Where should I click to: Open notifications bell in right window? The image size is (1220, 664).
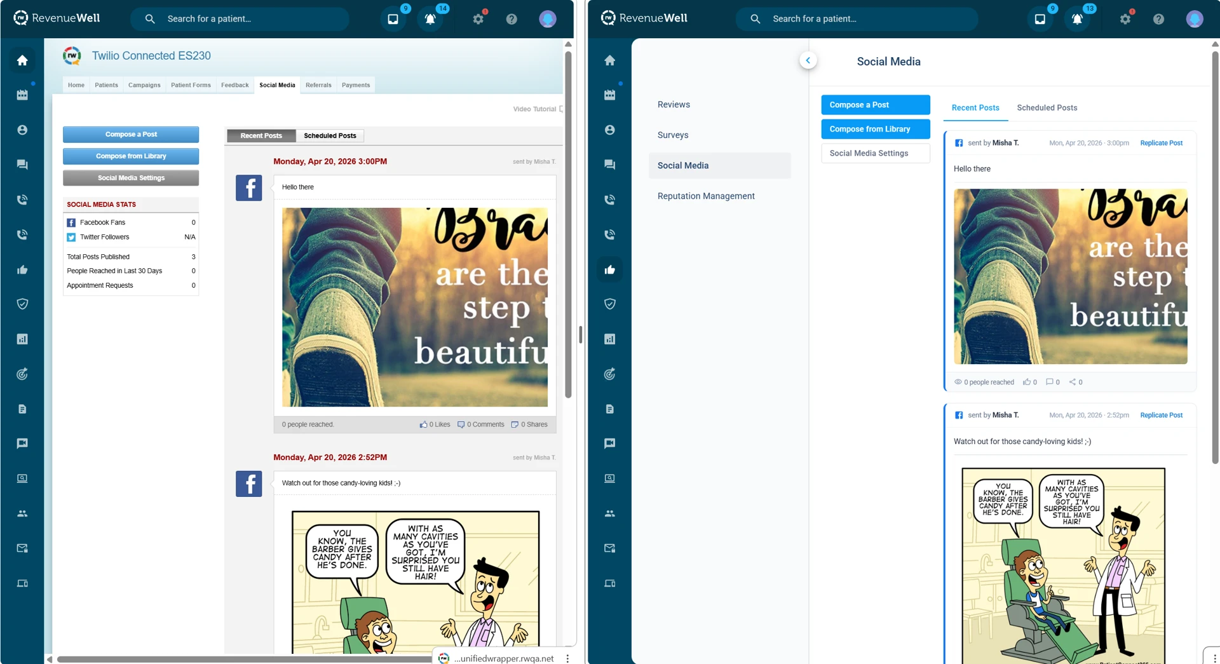(1077, 19)
